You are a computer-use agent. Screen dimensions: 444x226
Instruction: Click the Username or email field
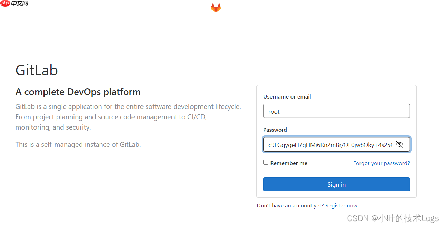tap(336, 111)
